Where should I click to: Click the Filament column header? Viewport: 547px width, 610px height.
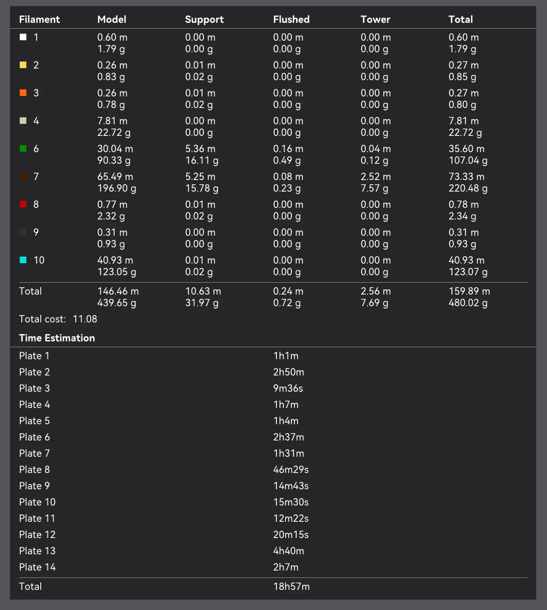(40, 19)
